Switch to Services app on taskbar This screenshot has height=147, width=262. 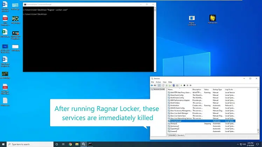(x=84, y=144)
